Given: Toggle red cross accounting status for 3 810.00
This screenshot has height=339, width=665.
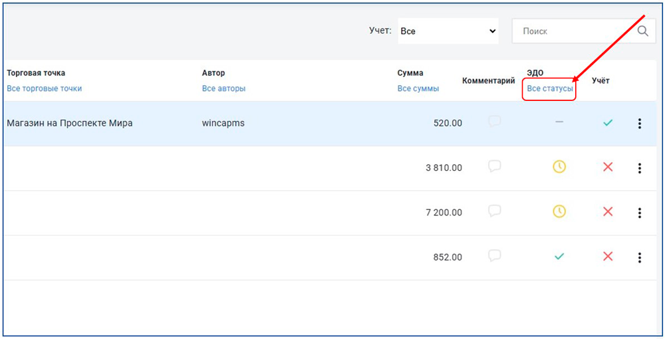Looking at the screenshot, I should (x=607, y=167).
